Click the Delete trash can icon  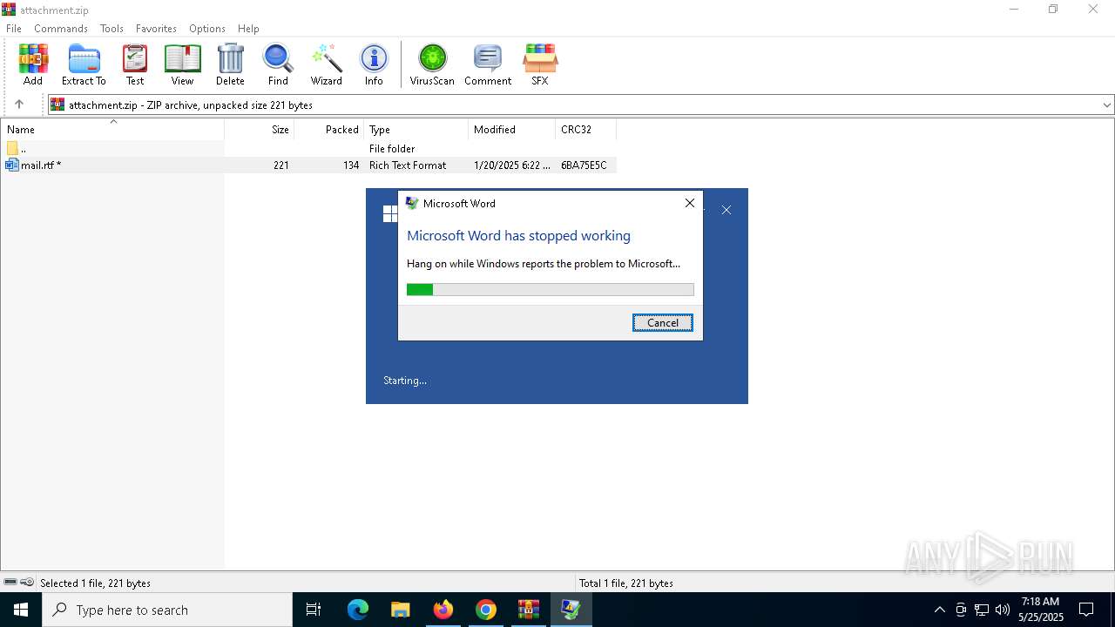(230, 65)
